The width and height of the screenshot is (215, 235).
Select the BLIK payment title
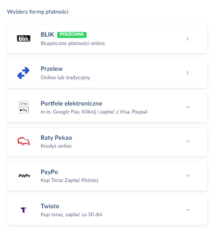(x=47, y=35)
